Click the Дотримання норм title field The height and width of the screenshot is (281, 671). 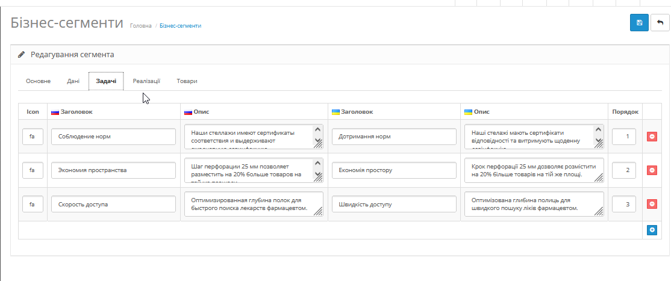(393, 137)
